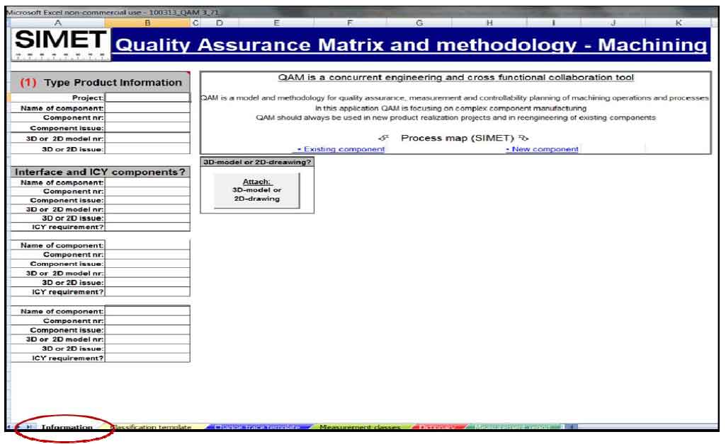Click Component nr field under Type Product Information
This screenshot has height=444, width=726.
[147, 118]
